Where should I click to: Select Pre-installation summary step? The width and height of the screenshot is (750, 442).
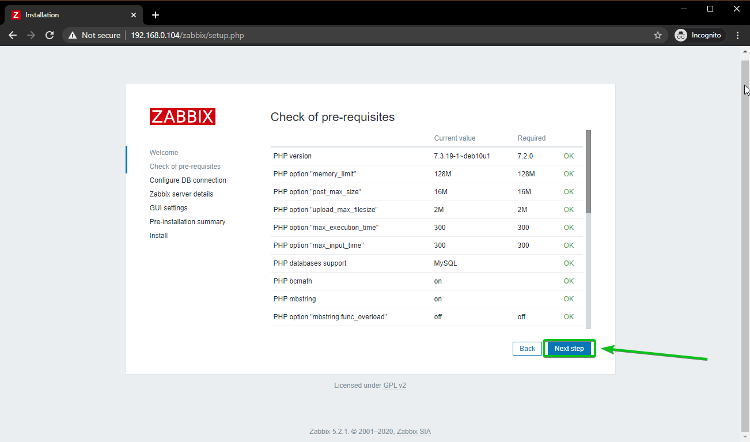(188, 222)
